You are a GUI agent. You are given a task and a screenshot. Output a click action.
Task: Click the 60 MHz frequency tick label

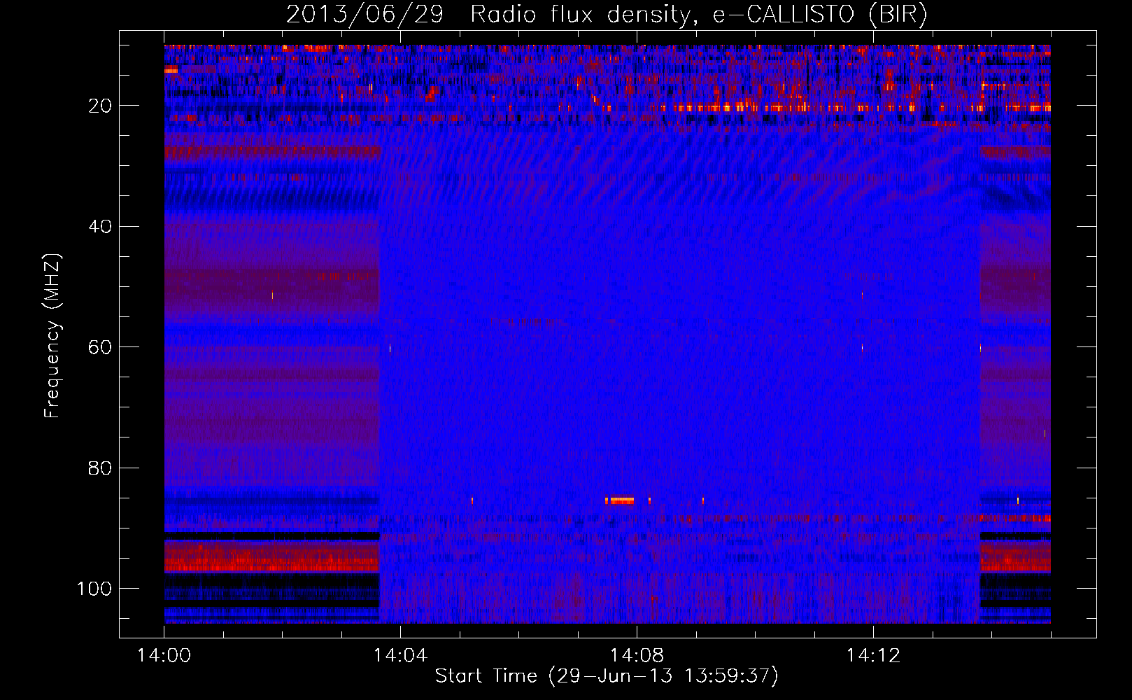tap(100, 347)
